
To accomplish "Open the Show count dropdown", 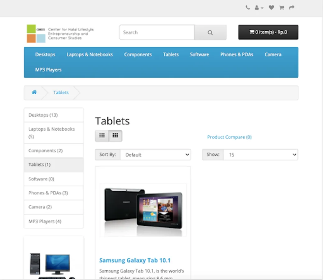I will coord(260,155).
